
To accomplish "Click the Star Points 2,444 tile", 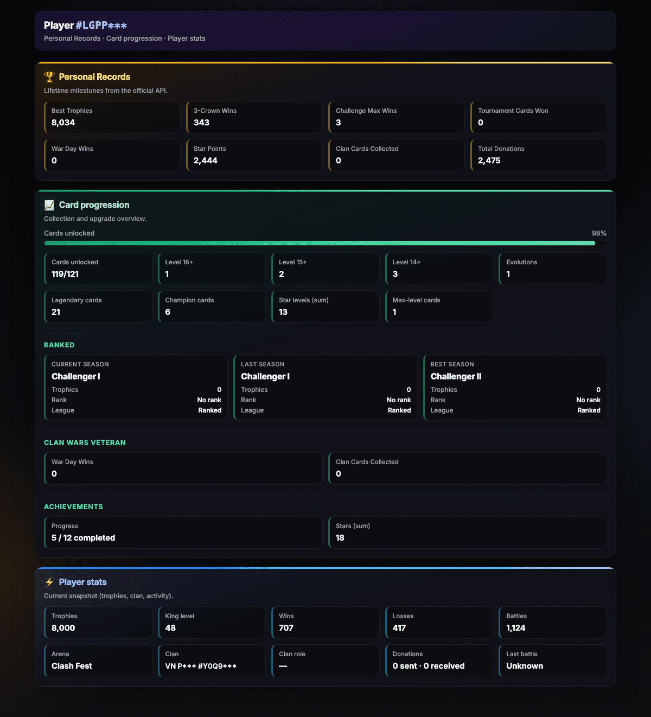I will coord(254,155).
